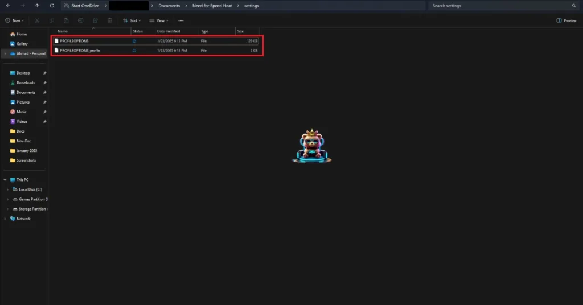
Task: Click the settings breadcrumb segment
Action: pyautogui.click(x=252, y=6)
